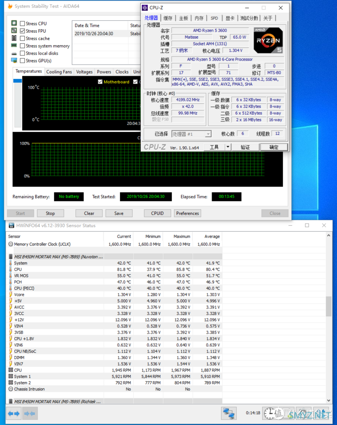The height and width of the screenshot is (425, 337).
Task: Click the Current column header in HWiNFO
Action: (118, 237)
